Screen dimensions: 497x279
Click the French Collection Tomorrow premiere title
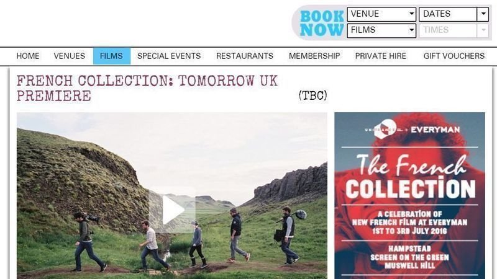pos(147,88)
